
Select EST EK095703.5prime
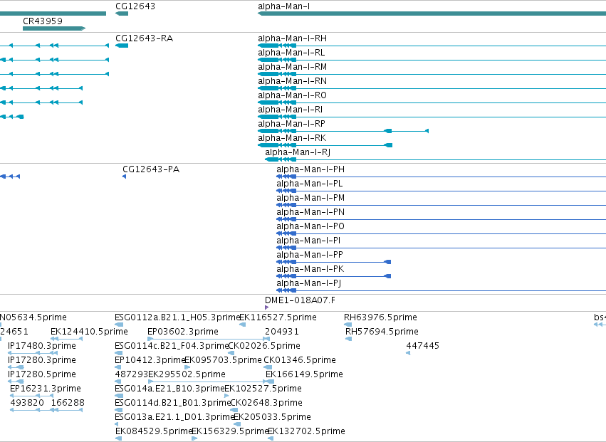[x=223, y=360]
